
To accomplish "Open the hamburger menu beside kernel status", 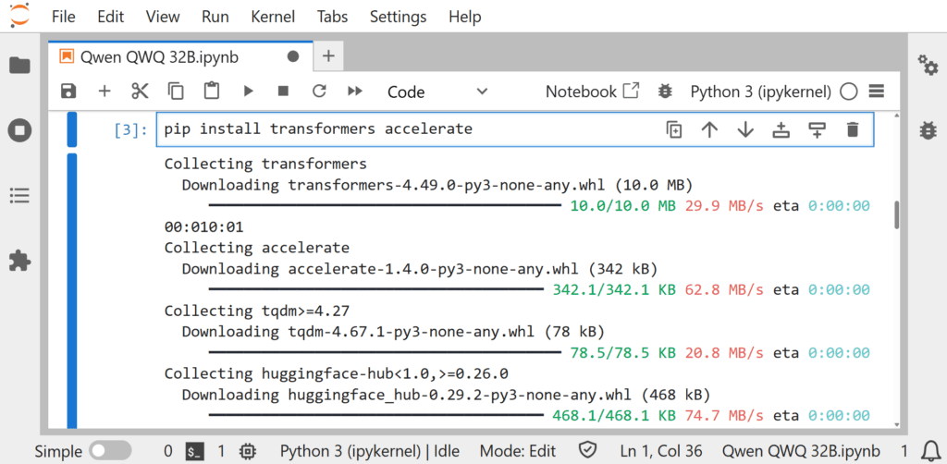I will point(877,92).
